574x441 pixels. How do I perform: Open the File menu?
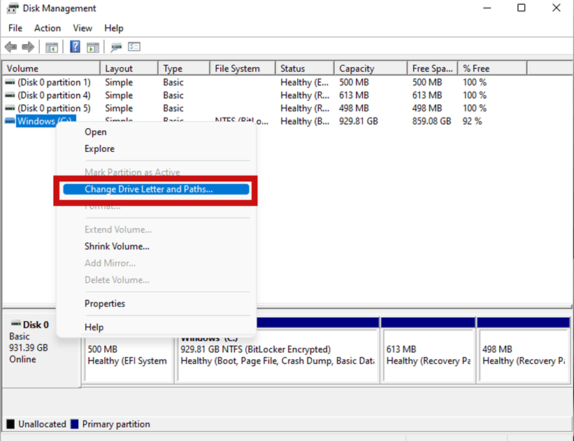(x=15, y=28)
